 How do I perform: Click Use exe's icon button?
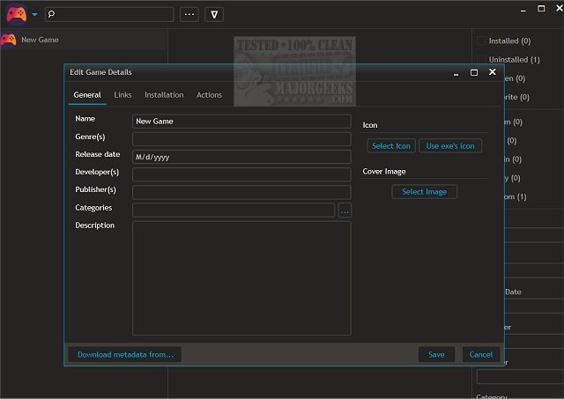tap(449, 146)
